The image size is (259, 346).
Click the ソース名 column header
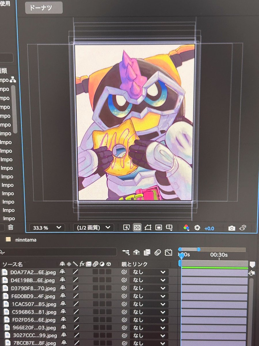[12, 264]
